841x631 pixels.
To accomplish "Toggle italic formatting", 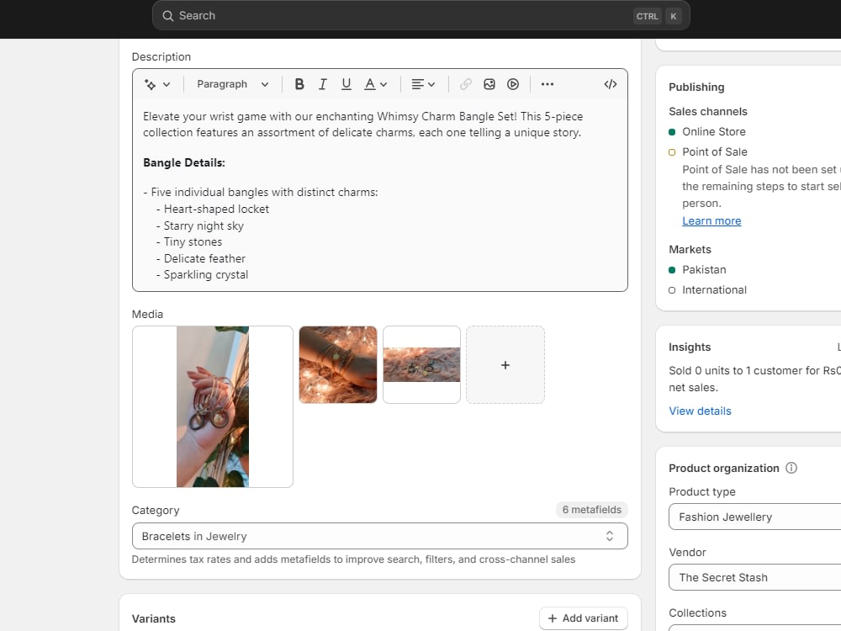I will 322,84.
